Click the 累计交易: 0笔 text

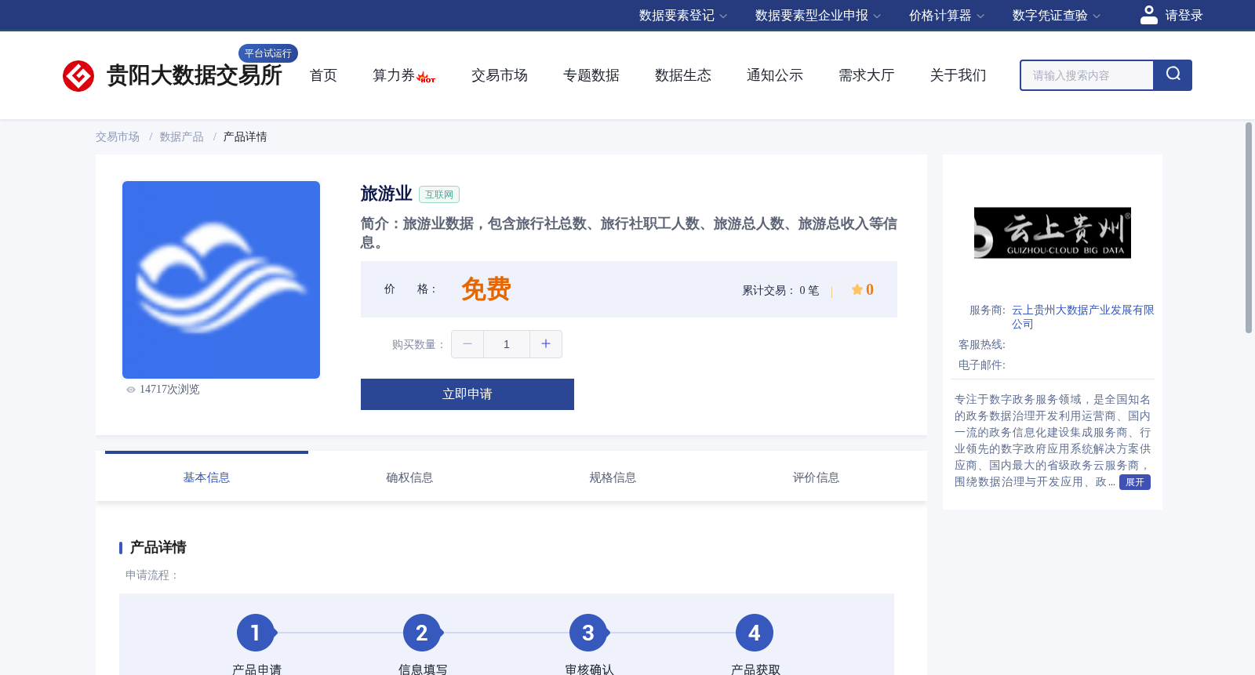780,291
